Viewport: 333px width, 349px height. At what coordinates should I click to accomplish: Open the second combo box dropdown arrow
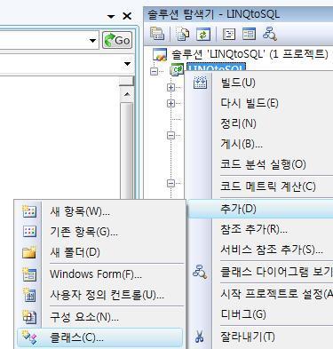pyautogui.click(x=127, y=64)
